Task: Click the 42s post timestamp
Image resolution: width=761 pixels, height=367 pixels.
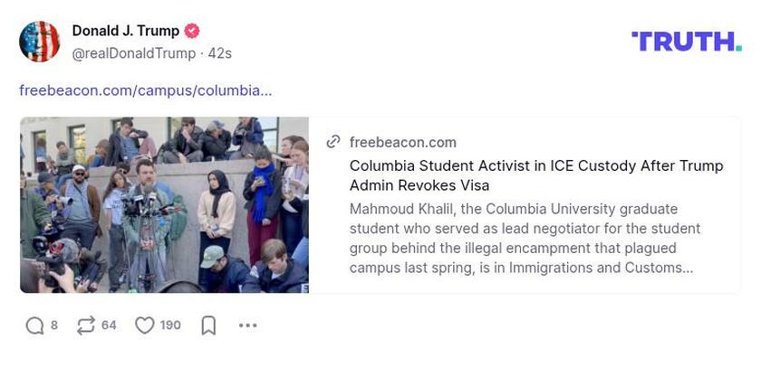Action: click(x=220, y=53)
